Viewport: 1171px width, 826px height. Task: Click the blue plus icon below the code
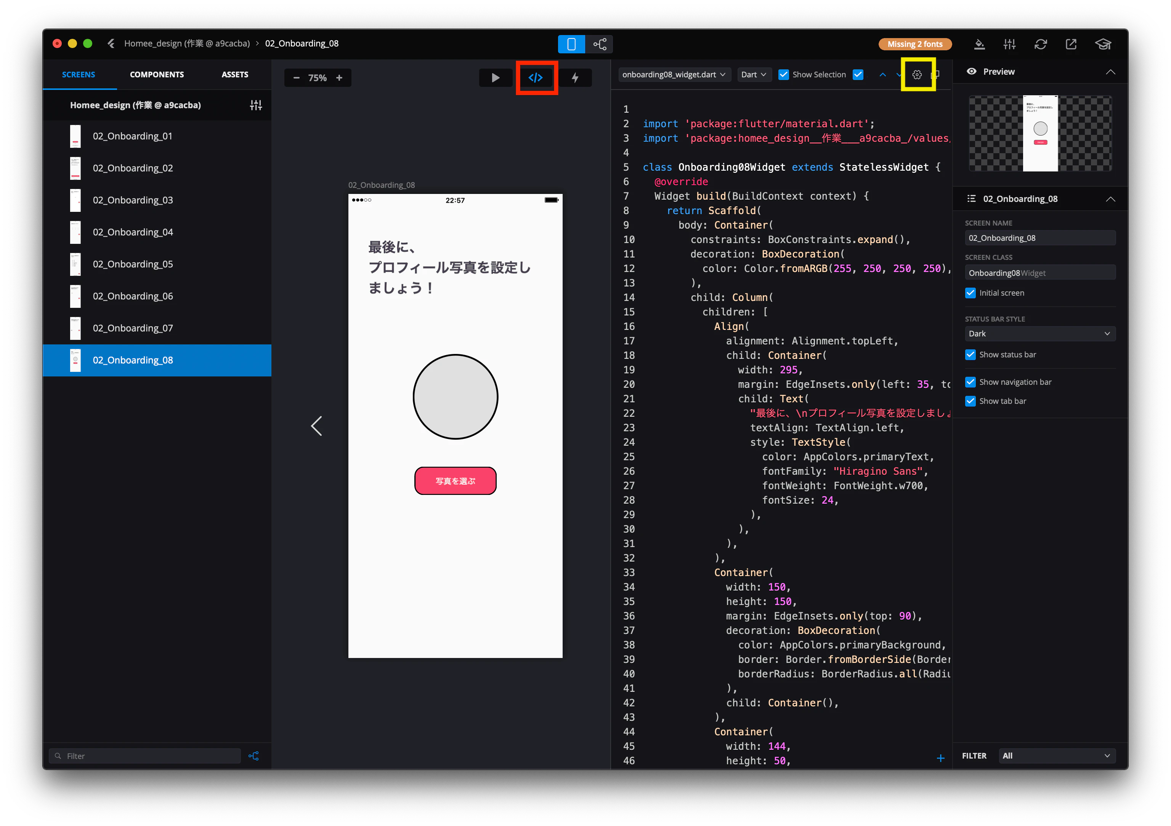[x=940, y=758]
